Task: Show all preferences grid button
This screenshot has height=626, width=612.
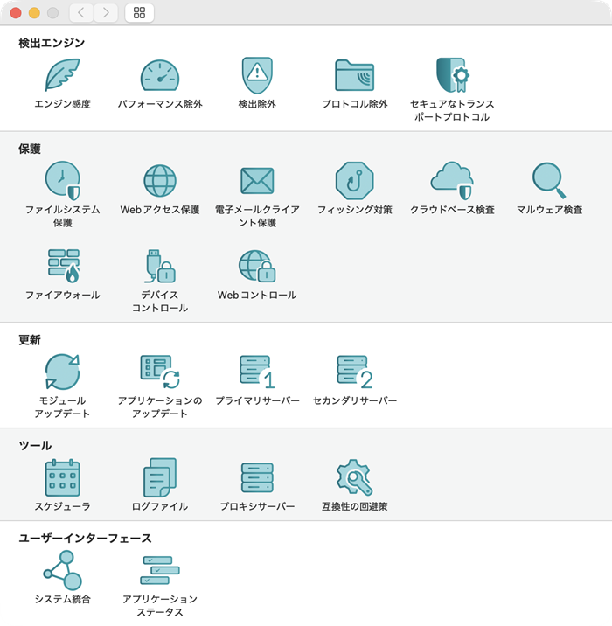Action: (139, 13)
